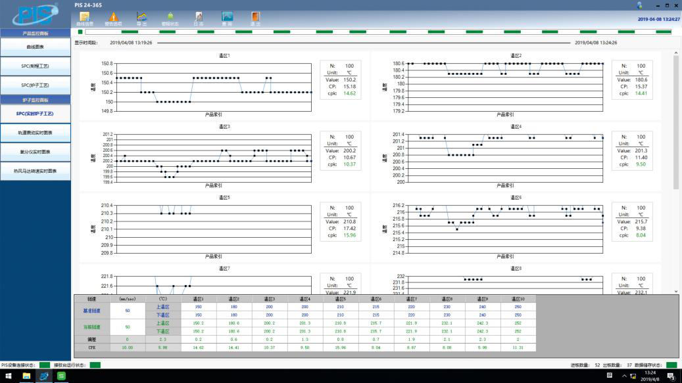This screenshot has height=383, width=682.
Task: Click the 产品监控面板 section header
Action: pyautogui.click(x=36, y=34)
